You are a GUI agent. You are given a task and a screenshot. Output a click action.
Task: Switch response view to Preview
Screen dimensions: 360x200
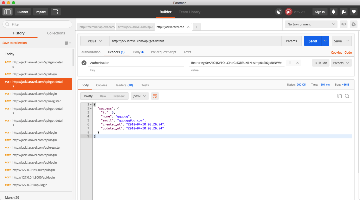[x=119, y=96]
